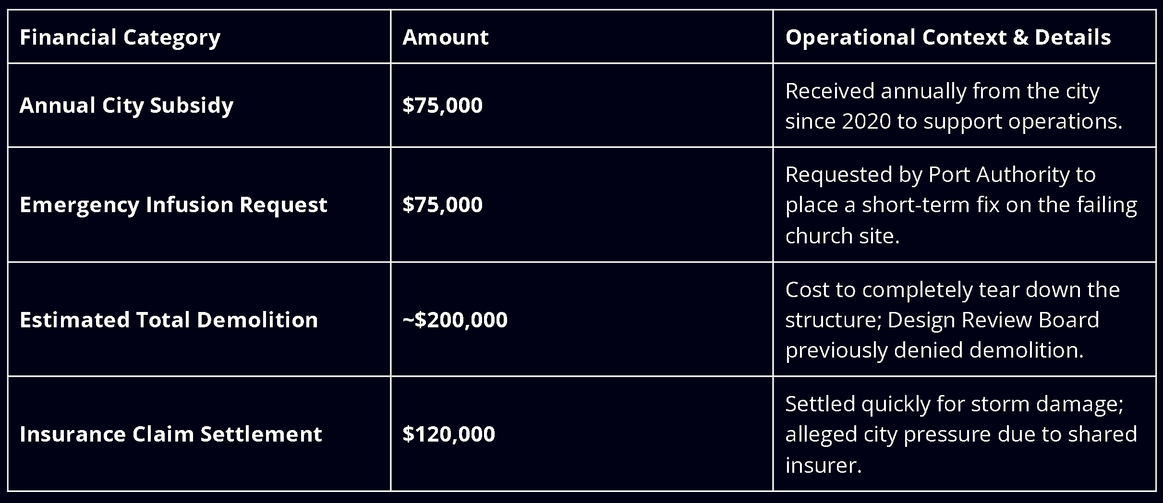1163x503 pixels.
Task: Click the Operational Context & Details header
Action: tap(948, 37)
